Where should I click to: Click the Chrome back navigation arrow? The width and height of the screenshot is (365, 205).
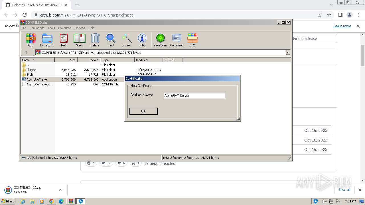(6, 15)
